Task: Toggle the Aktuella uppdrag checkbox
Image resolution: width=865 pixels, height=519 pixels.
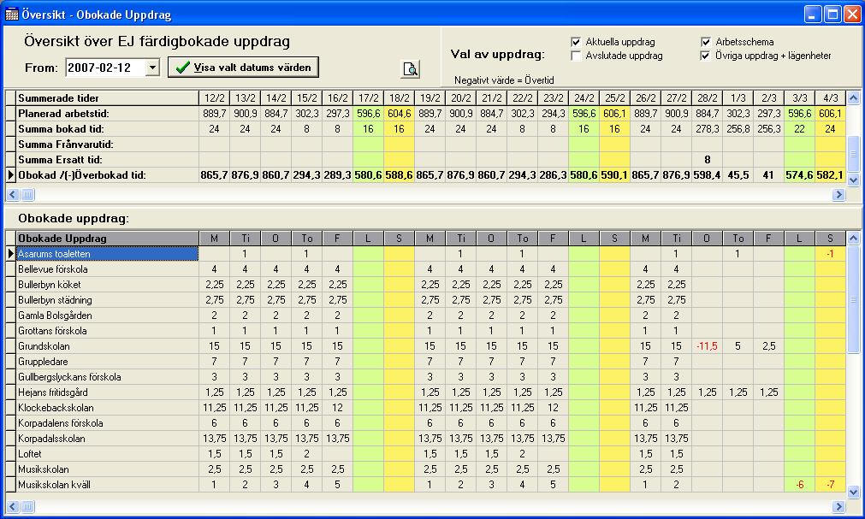Action: point(577,42)
